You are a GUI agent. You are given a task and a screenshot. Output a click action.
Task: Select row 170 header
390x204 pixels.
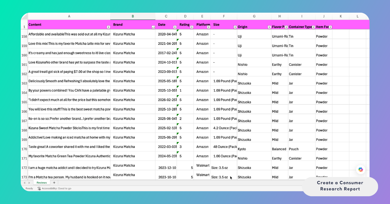tap(24, 147)
